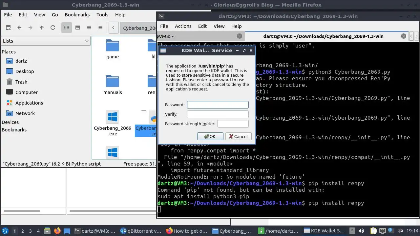The height and width of the screenshot is (236, 420).
Task: Switch to compact list view in file manager
Action: coord(89,28)
